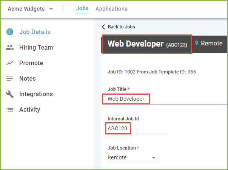The width and height of the screenshot is (228, 170).
Task: Open the Acme Widgets company dropdown
Action: (30, 9)
